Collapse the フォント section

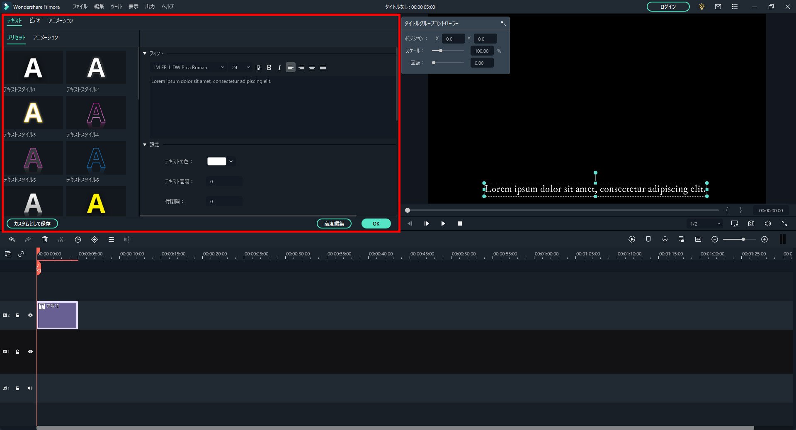pos(145,53)
